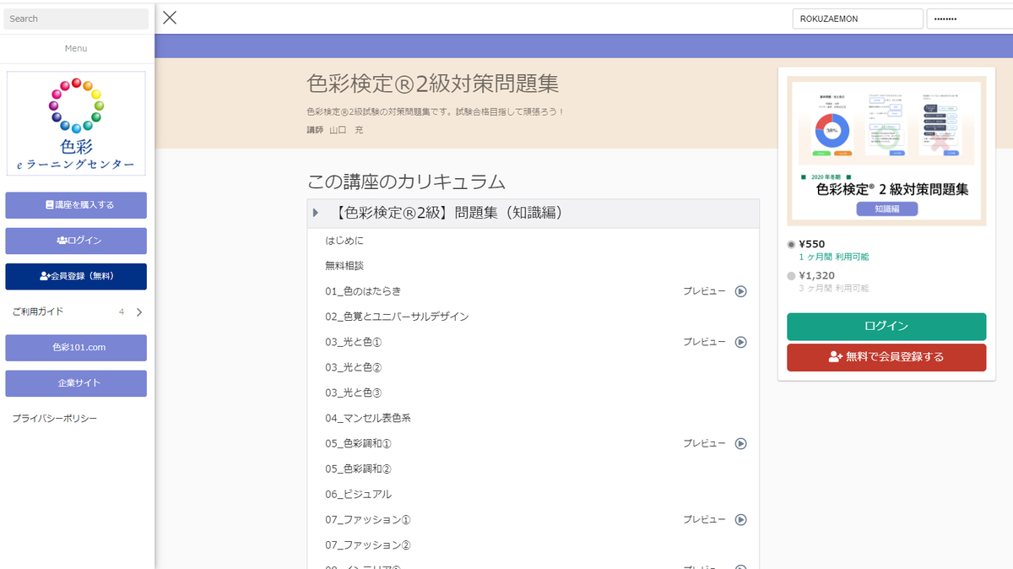Select the ¥1,320 three-month plan radio button
Viewport: 1013px width, 569px height.
(x=791, y=276)
